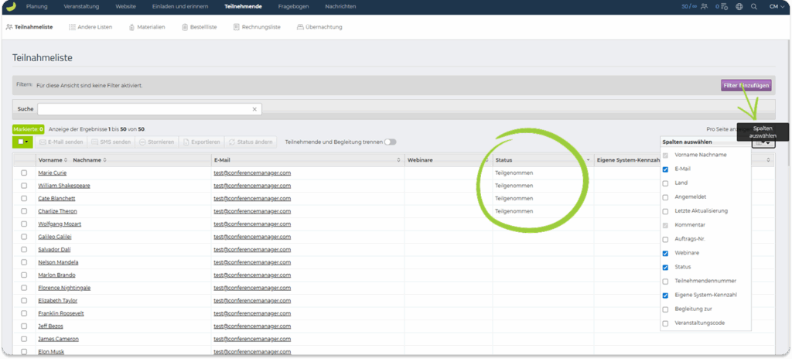This screenshot has width=792, height=359.
Task: Click the magnifier search icon in header
Action: [754, 6]
